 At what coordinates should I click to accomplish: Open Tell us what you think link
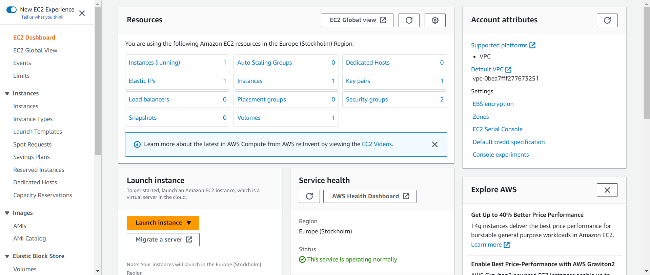(42, 17)
